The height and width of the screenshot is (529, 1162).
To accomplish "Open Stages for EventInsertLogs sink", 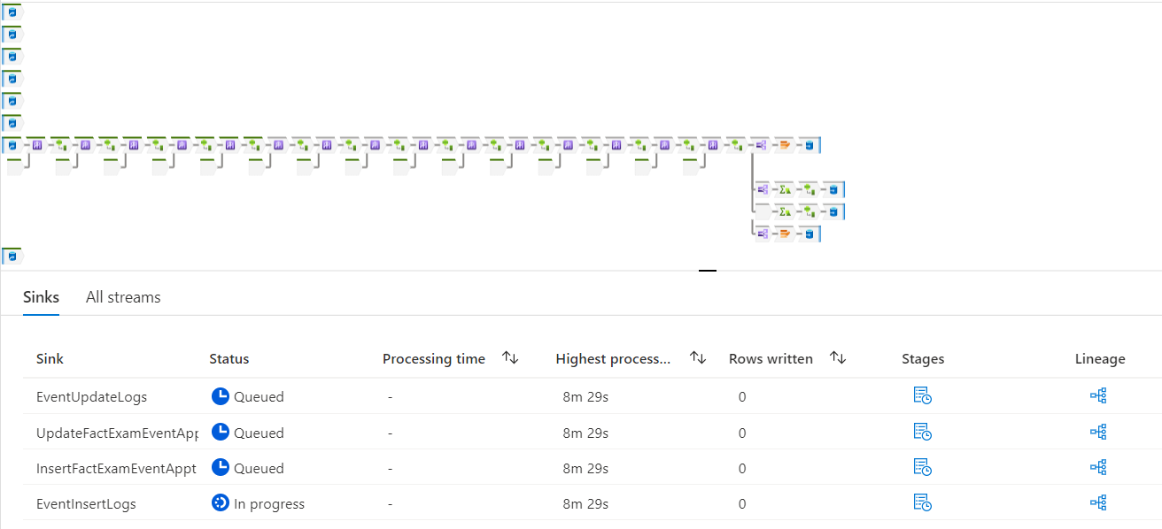I will point(922,502).
